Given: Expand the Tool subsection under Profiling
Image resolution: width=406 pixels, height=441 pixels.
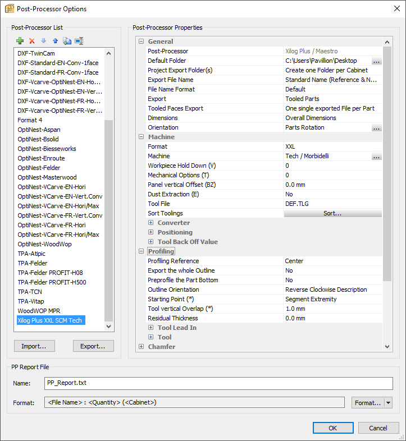Looking at the screenshot, I should (x=151, y=337).
